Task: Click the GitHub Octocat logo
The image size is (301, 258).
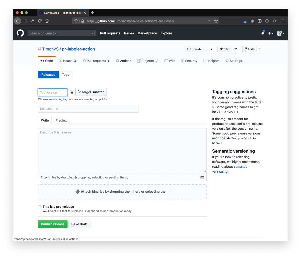Action: [x=20, y=33]
